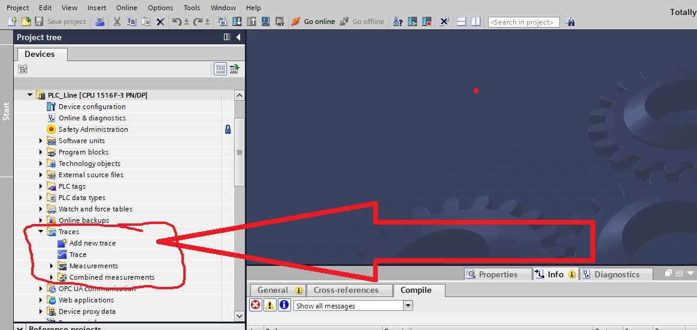Open the Start portal side tab

pos(6,111)
